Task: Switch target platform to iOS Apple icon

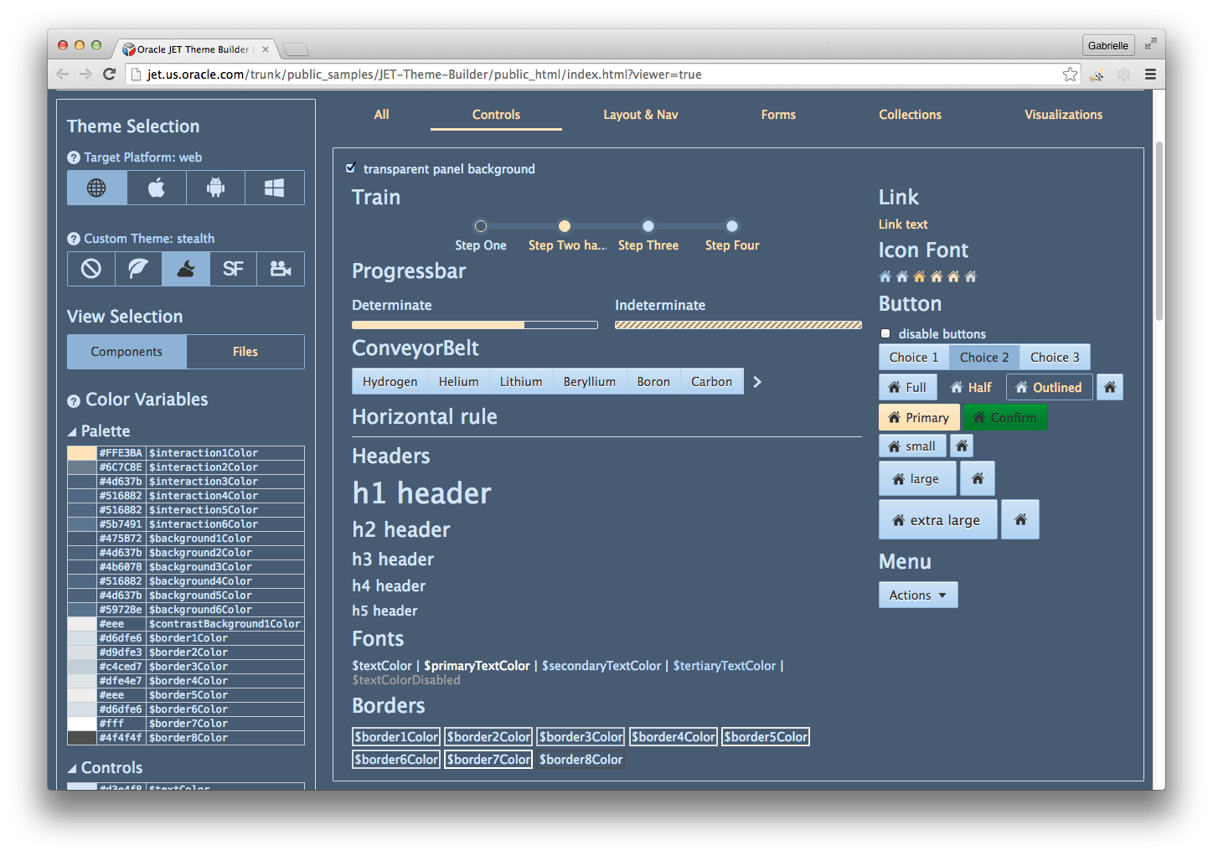Action: (x=156, y=188)
